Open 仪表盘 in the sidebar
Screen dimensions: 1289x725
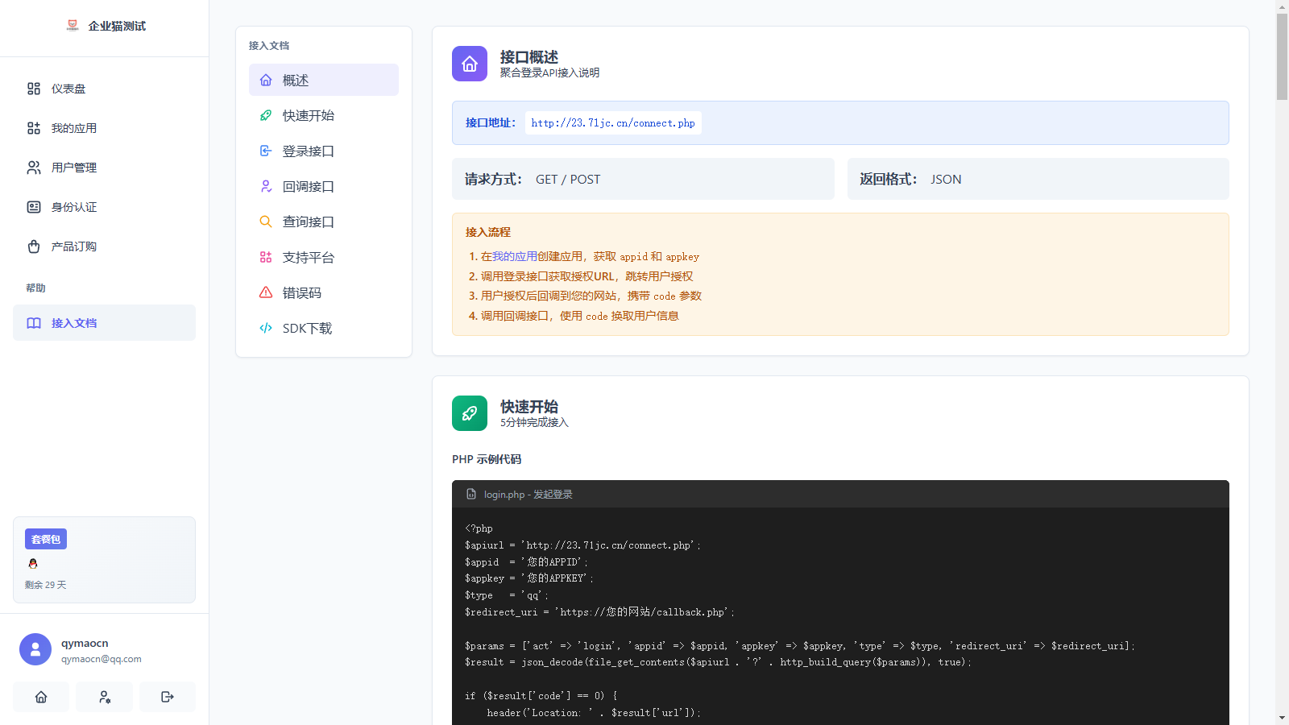click(68, 89)
